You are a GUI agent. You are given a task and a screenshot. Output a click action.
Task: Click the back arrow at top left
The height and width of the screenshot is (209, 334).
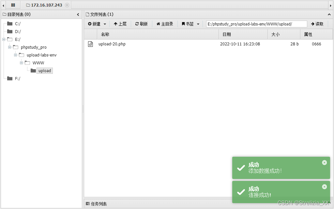(x=3, y=5)
